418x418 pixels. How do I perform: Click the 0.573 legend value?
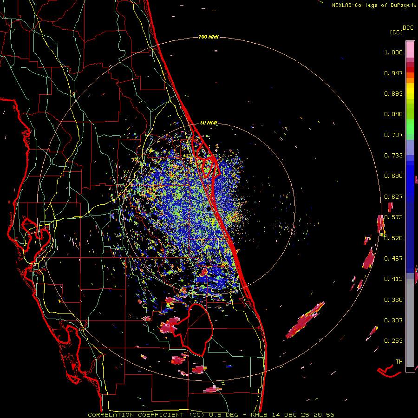(x=393, y=217)
